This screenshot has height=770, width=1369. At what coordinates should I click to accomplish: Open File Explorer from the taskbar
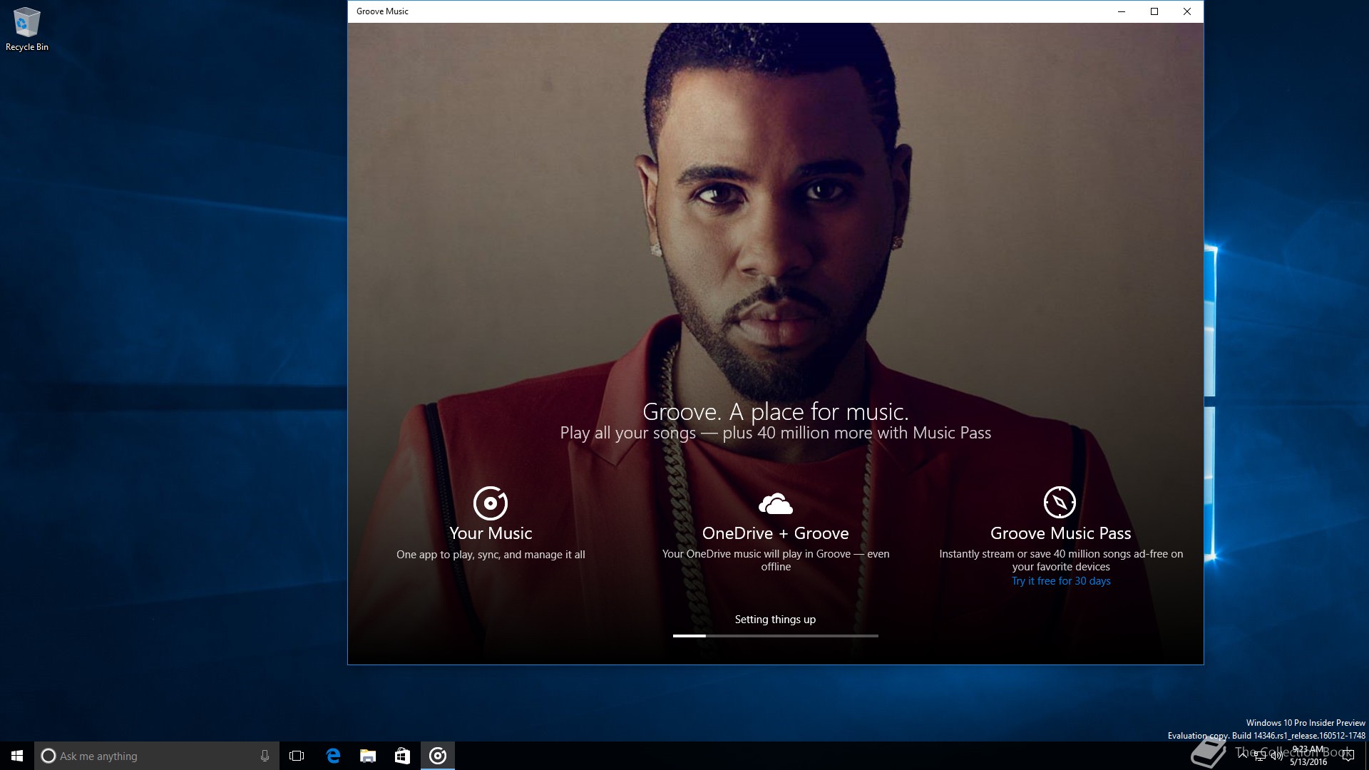(368, 756)
